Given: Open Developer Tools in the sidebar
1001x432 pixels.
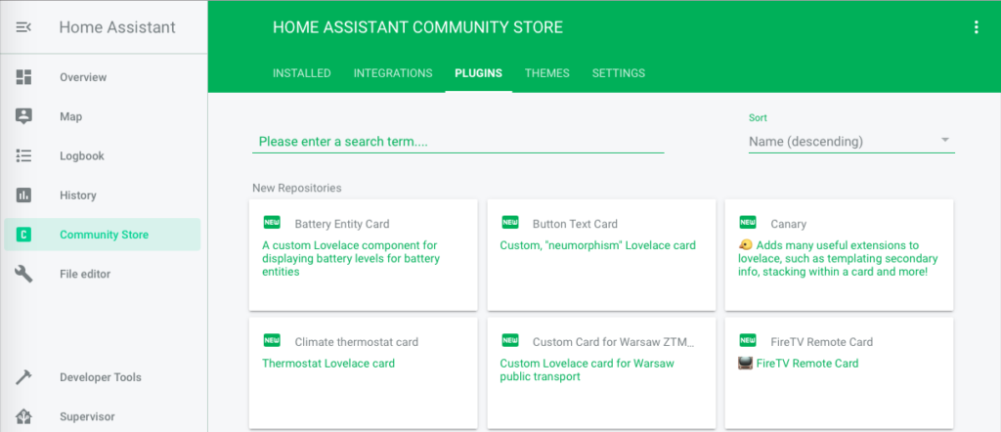Looking at the screenshot, I should click(x=102, y=377).
